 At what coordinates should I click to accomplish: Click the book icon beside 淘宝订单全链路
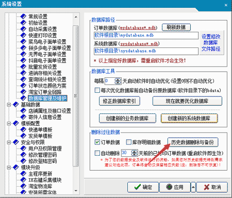pyautogui.click(x=23, y=92)
